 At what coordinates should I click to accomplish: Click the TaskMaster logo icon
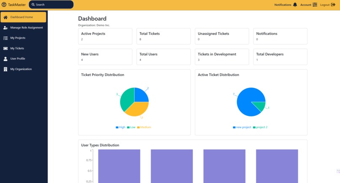click(x=4, y=5)
